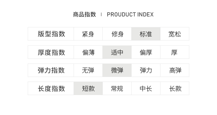217x115 pixels.
Task: Select the 厚 thickness option
Action: coord(175,52)
